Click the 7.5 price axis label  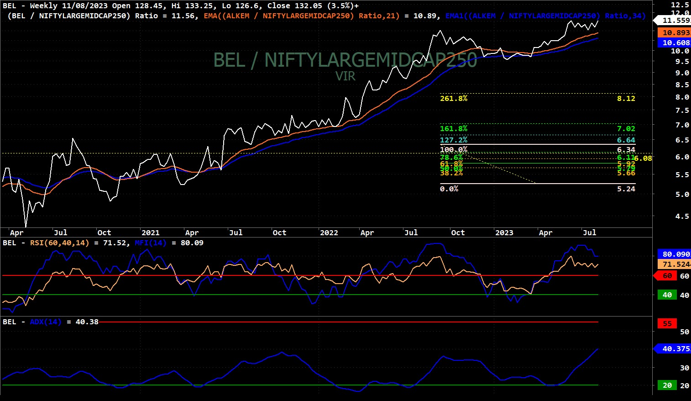tap(682, 110)
